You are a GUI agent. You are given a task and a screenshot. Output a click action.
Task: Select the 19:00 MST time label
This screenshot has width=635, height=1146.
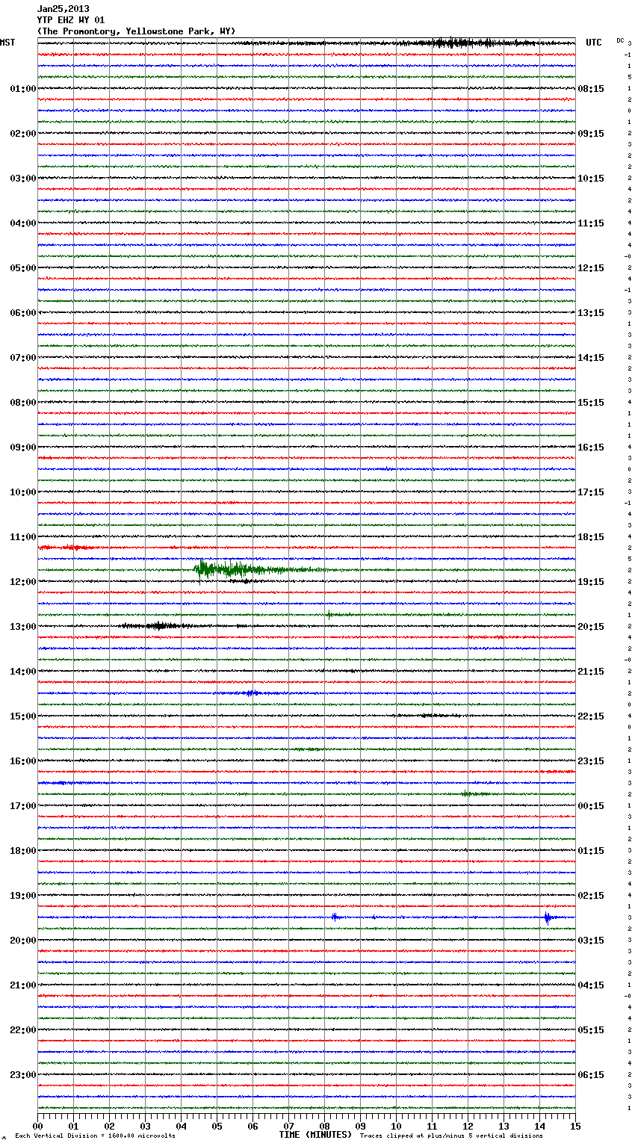(23, 896)
